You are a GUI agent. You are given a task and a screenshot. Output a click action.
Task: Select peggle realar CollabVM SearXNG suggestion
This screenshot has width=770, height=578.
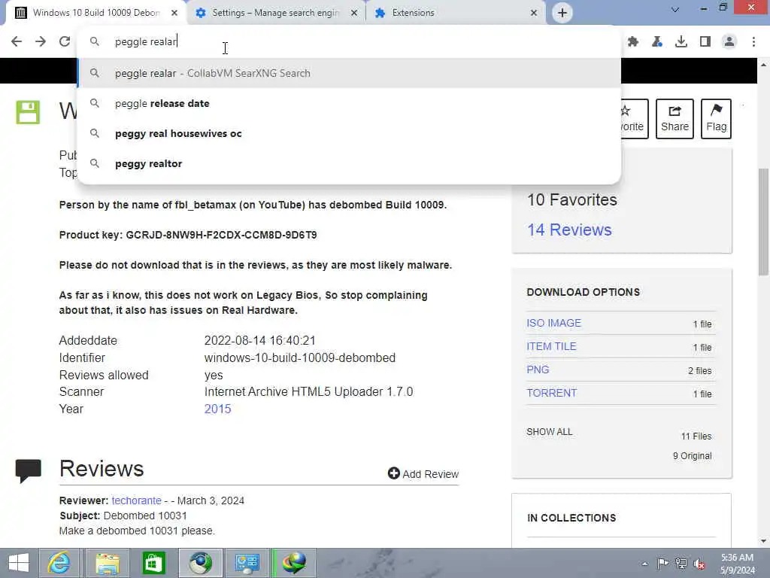(x=349, y=73)
